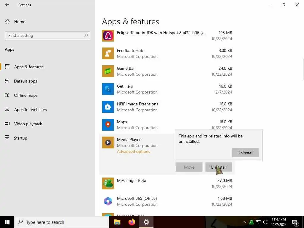Click the Get Help app icon
This screenshot has width=304, height=228.
point(108,89)
